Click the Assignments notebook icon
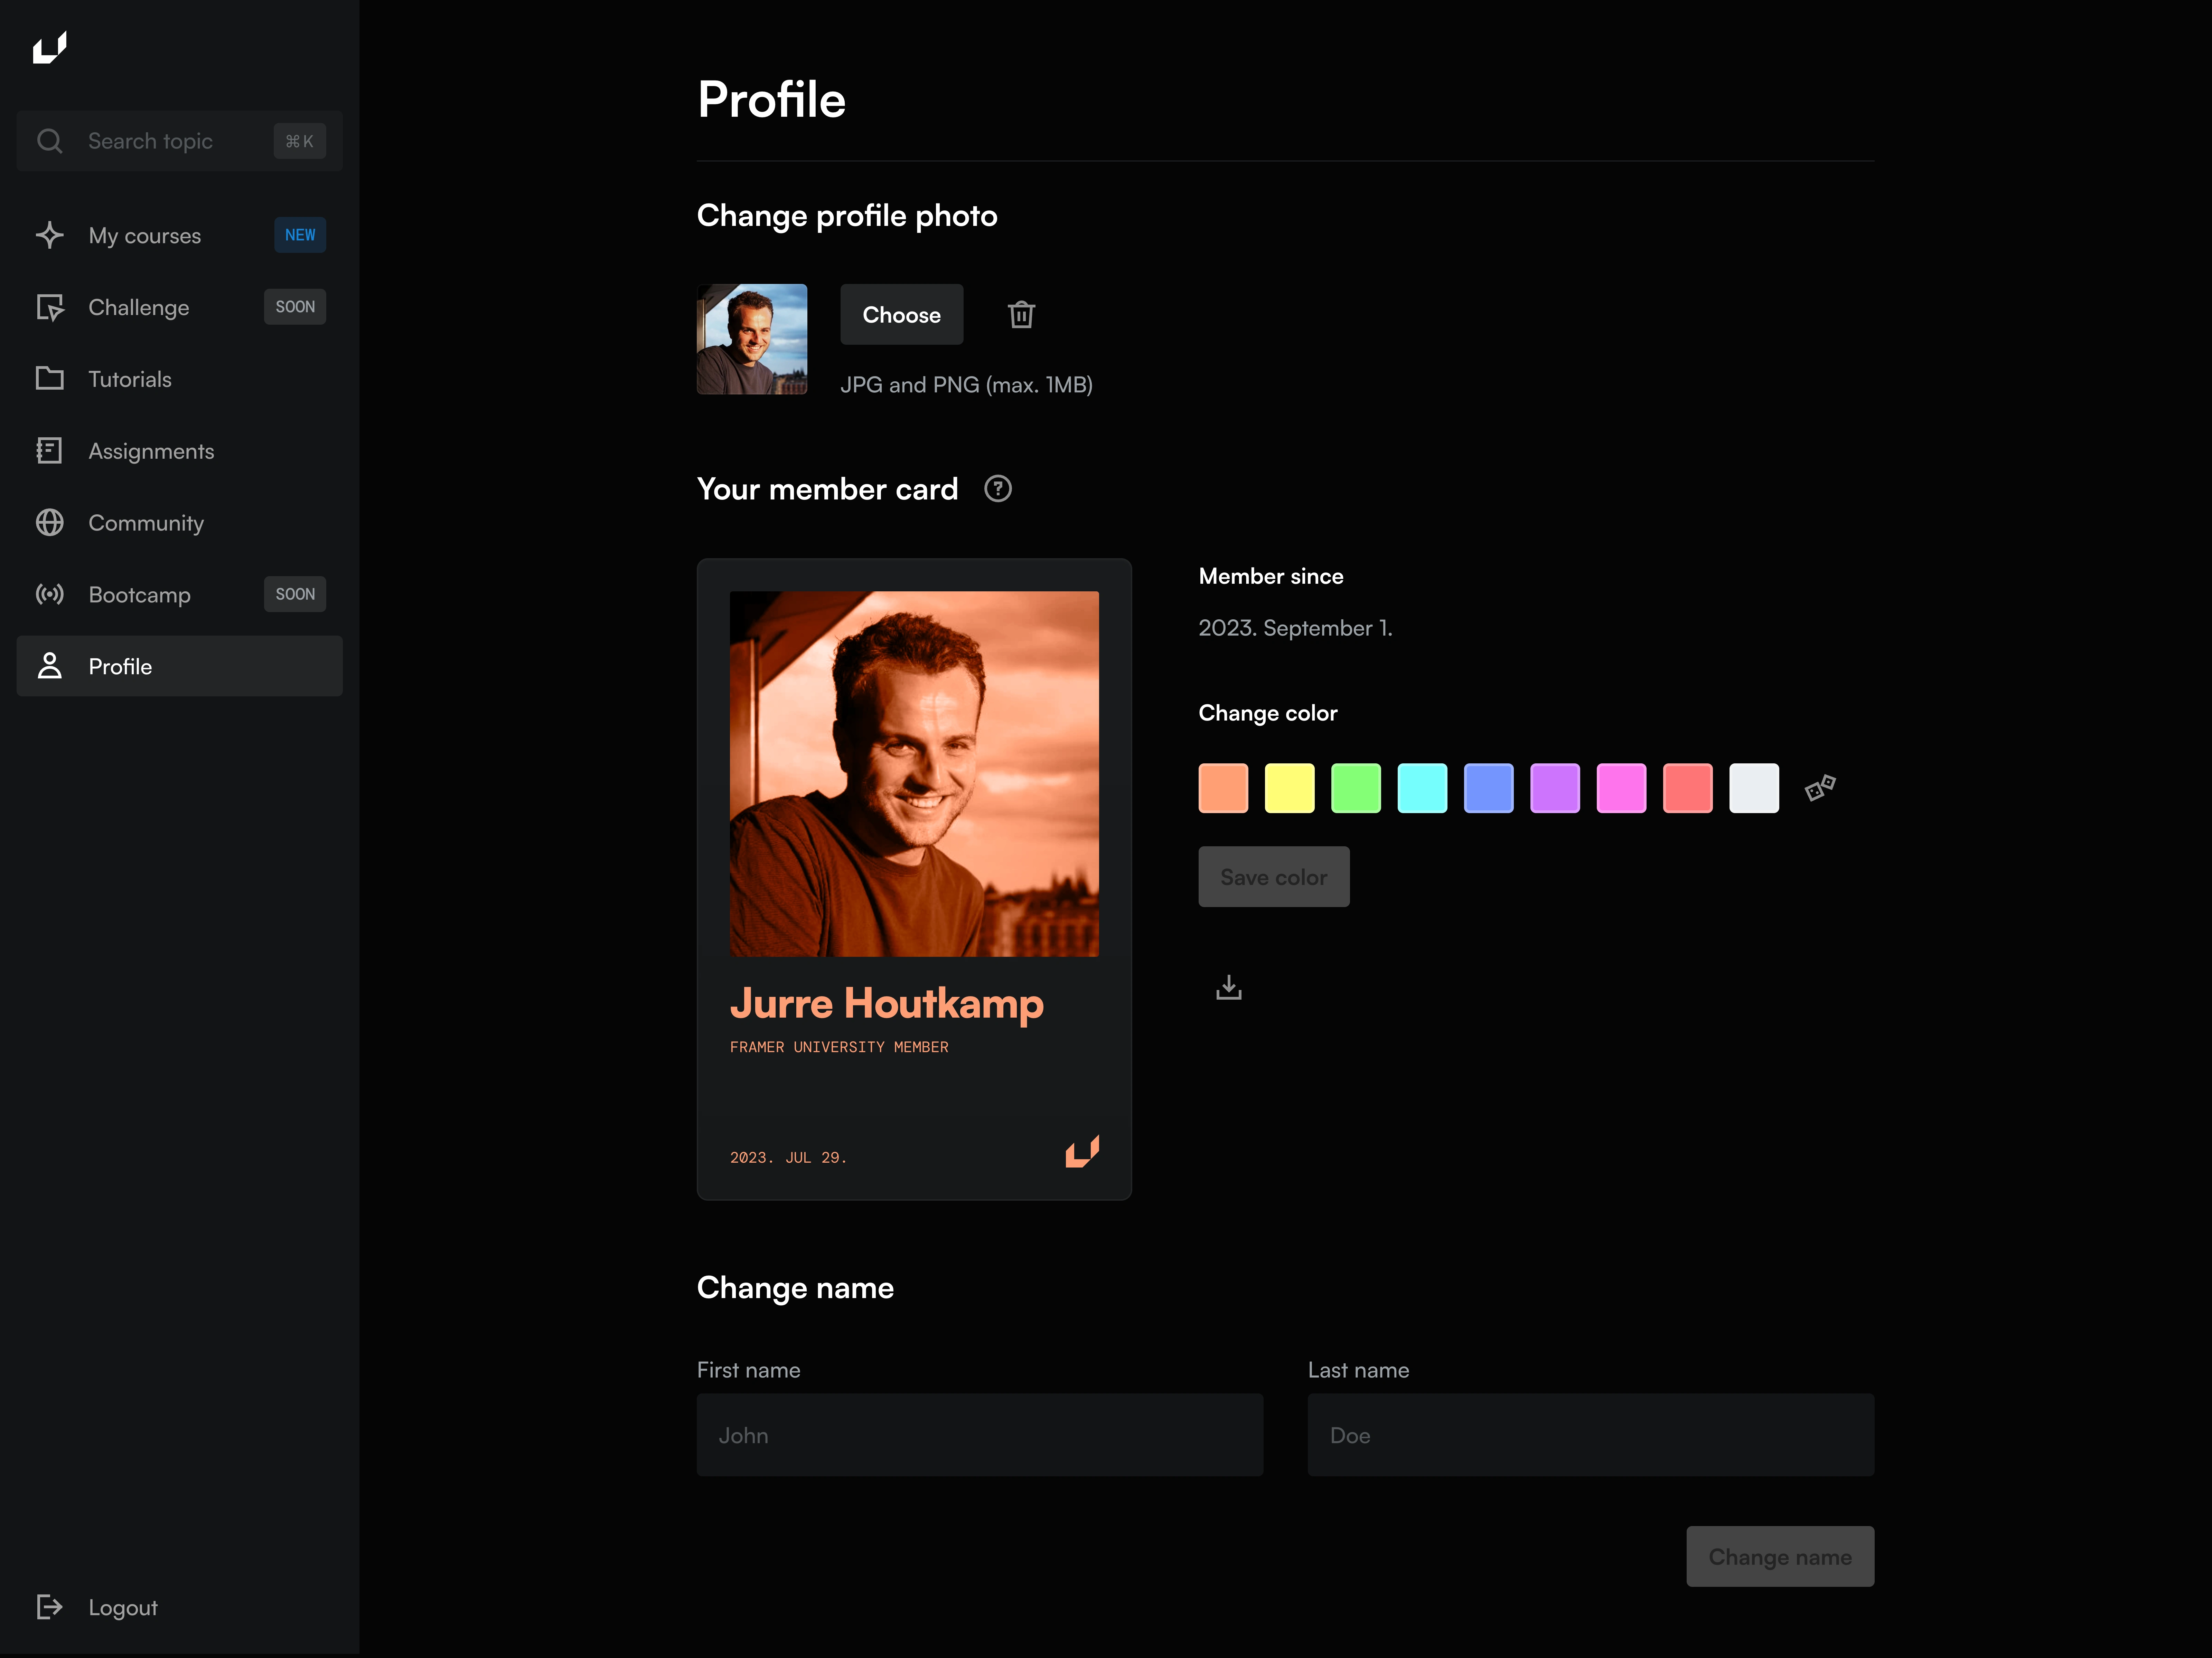2212x1658 pixels. click(49, 451)
